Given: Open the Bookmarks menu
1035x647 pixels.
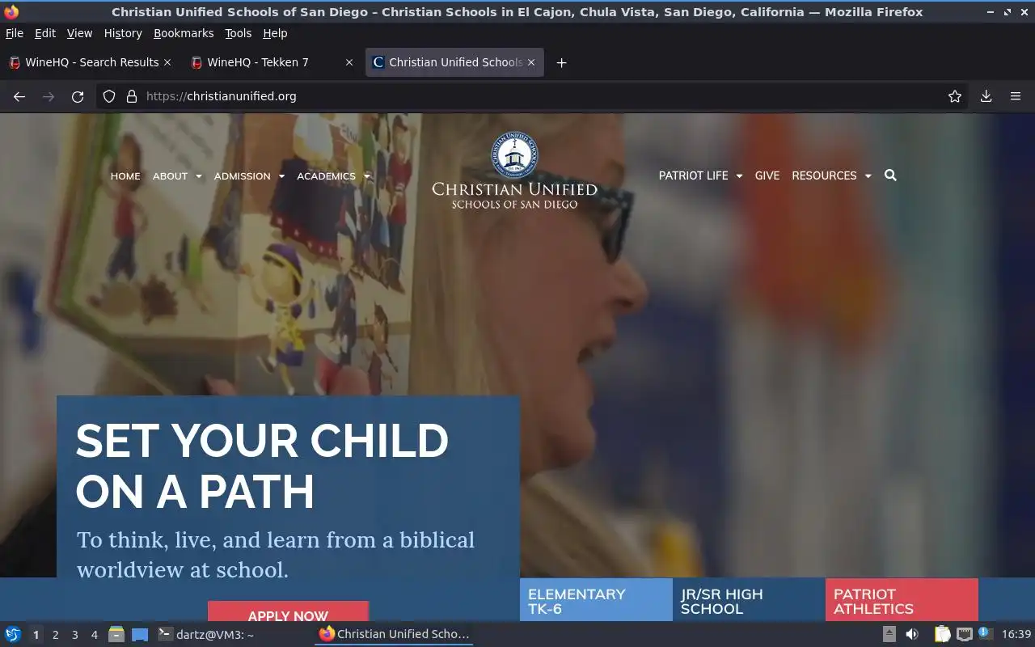Looking at the screenshot, I should [x=184, y=33].
